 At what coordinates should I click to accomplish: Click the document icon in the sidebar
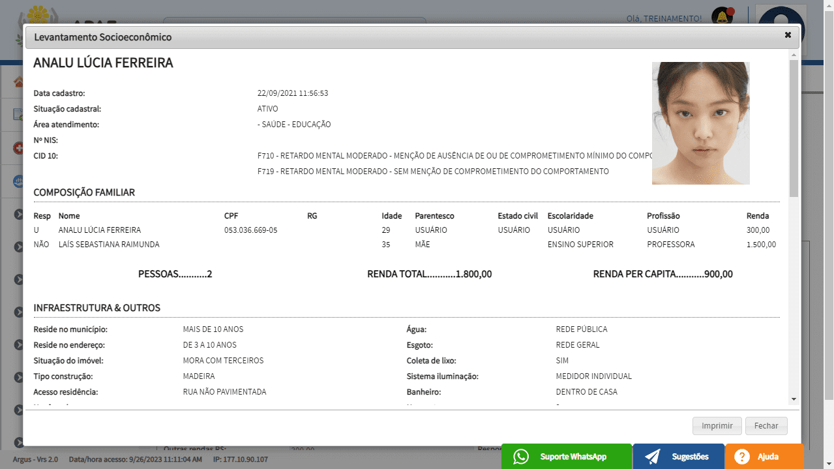click(x=18, y=115)
